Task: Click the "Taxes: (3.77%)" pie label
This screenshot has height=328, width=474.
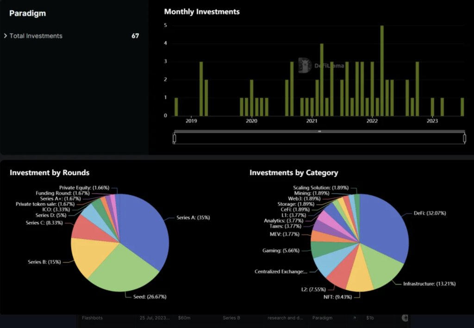Action: [285, 226]
